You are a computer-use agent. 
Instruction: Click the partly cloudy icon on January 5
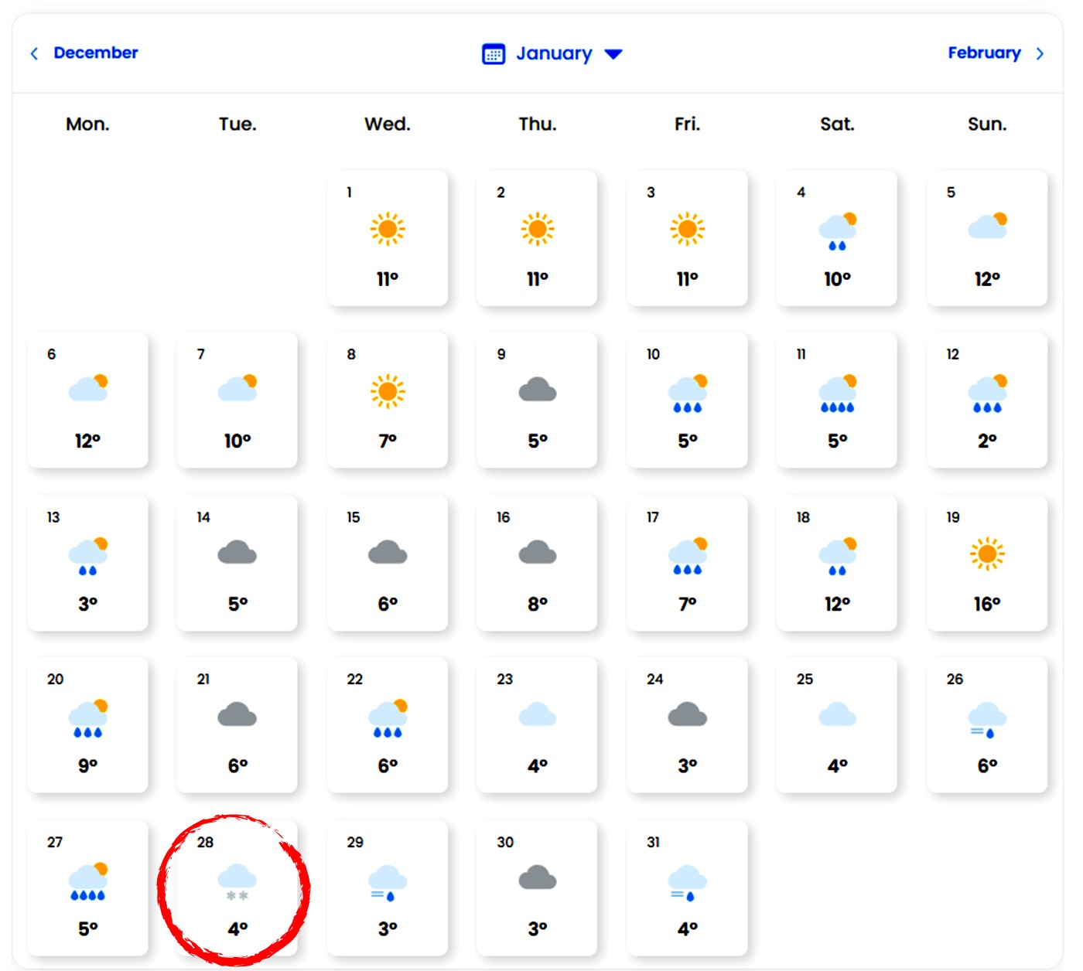click(988, 226)
